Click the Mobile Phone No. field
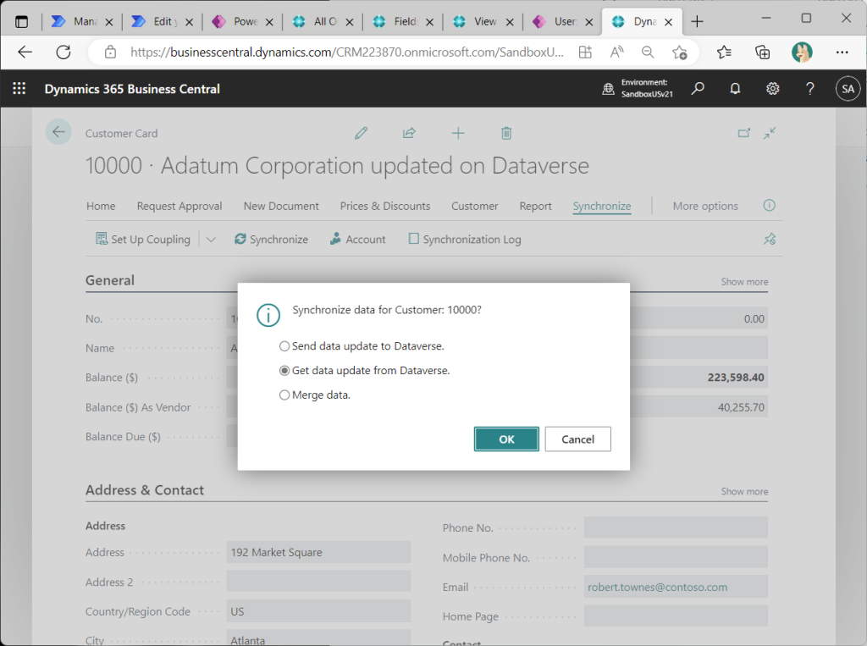 [676, 557]
